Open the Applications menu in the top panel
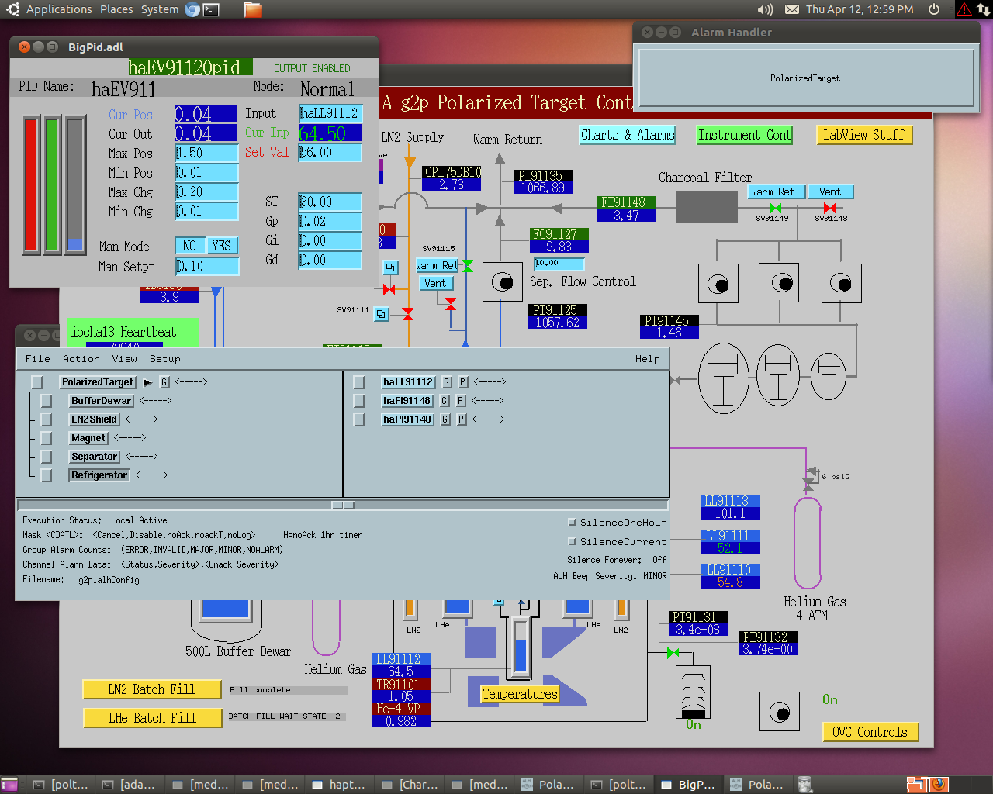 (x=59, y=9)
